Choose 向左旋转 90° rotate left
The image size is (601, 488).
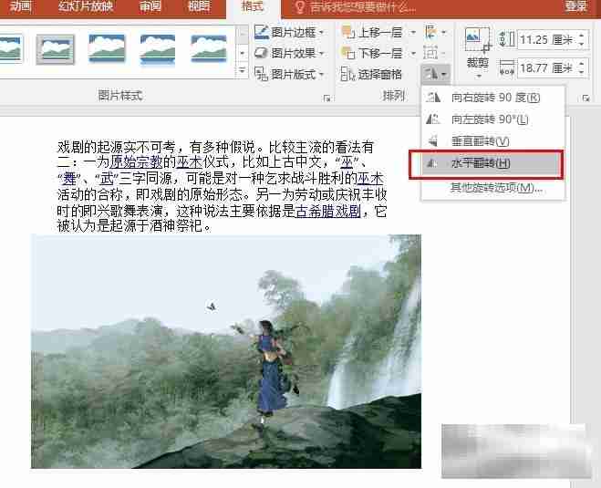click(x=492, y=119)
